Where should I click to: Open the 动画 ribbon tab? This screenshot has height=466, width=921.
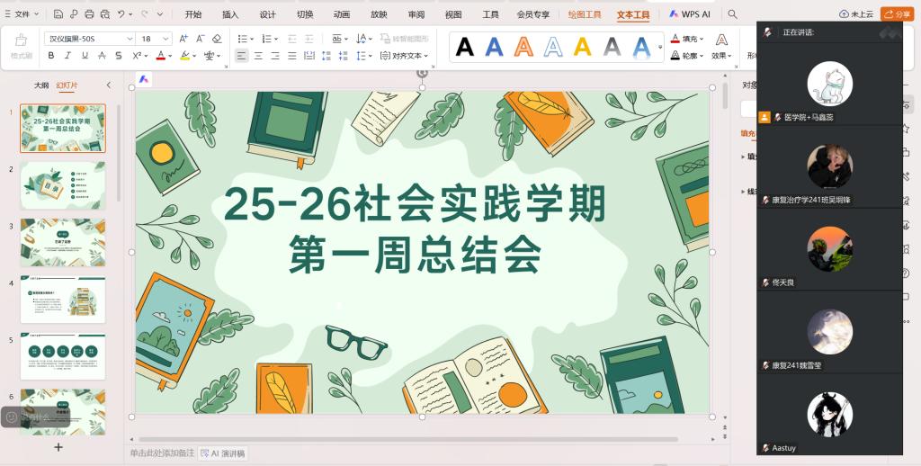coord(342,14)
